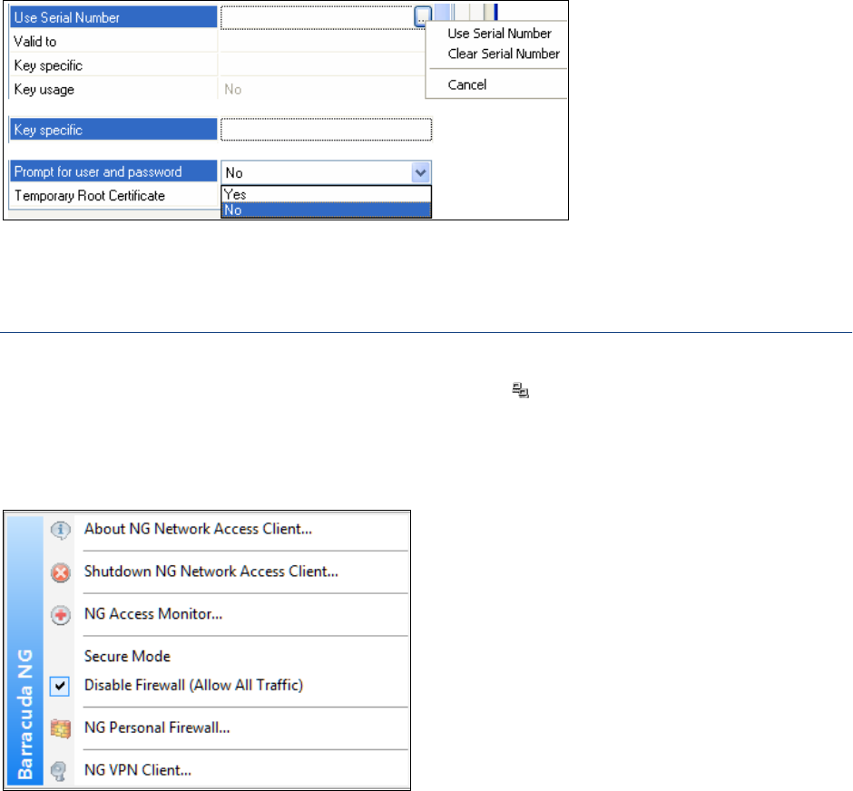Open NG Personal Firewall... menu entry

point(157,728)
